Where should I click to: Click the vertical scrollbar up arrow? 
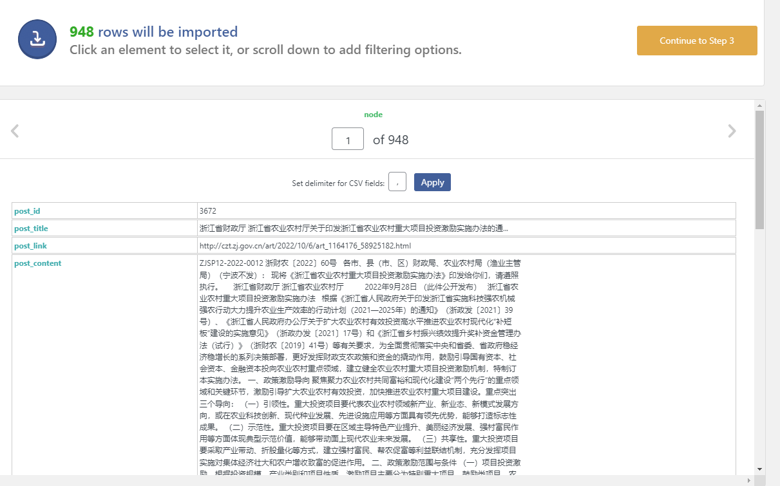pos(759,105)
